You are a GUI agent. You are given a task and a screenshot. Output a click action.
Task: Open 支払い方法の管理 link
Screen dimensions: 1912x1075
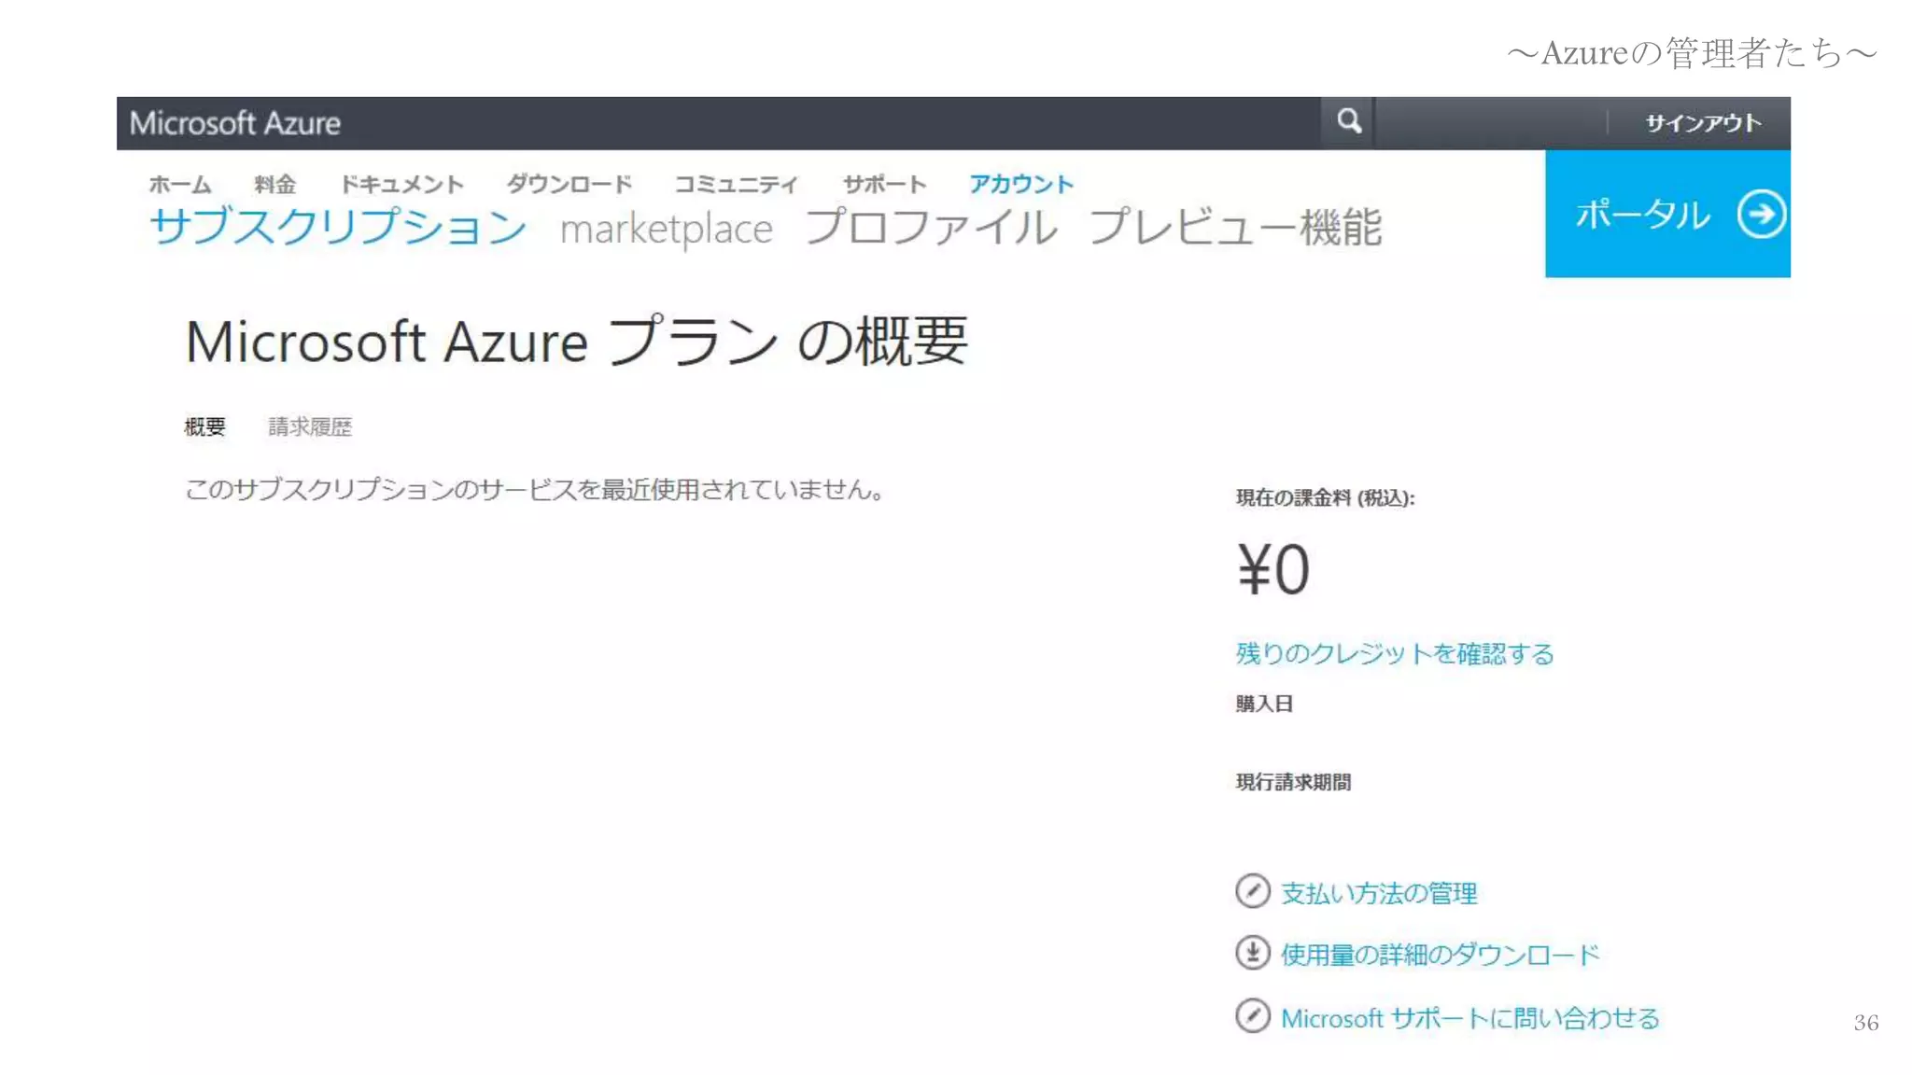[x=1379, y=893]
